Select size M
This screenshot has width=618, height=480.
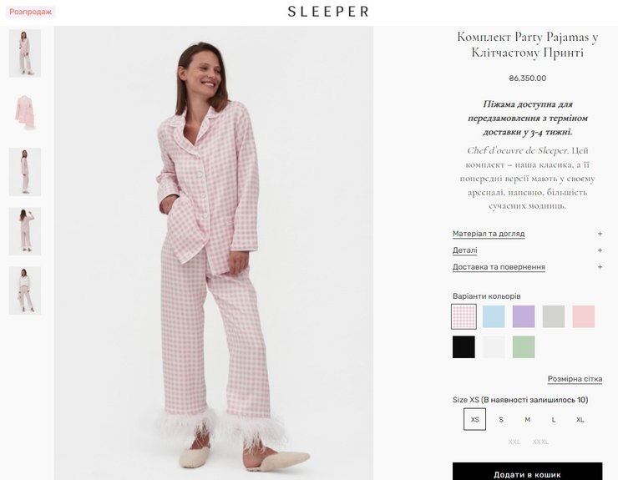pyautogui.click(x=527, y=420)
